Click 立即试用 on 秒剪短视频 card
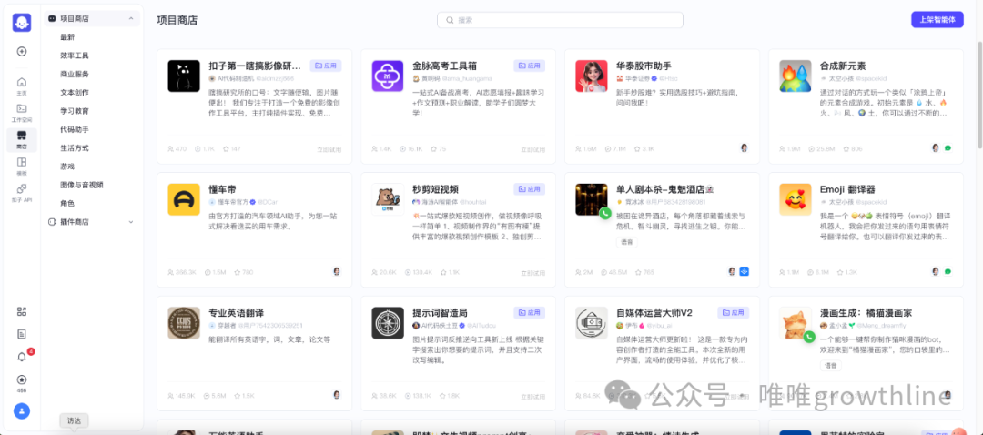 click(532, 273)
